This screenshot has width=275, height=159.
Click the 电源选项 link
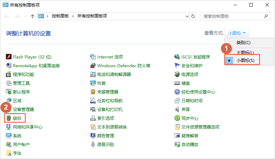click(x=190, y=74)
